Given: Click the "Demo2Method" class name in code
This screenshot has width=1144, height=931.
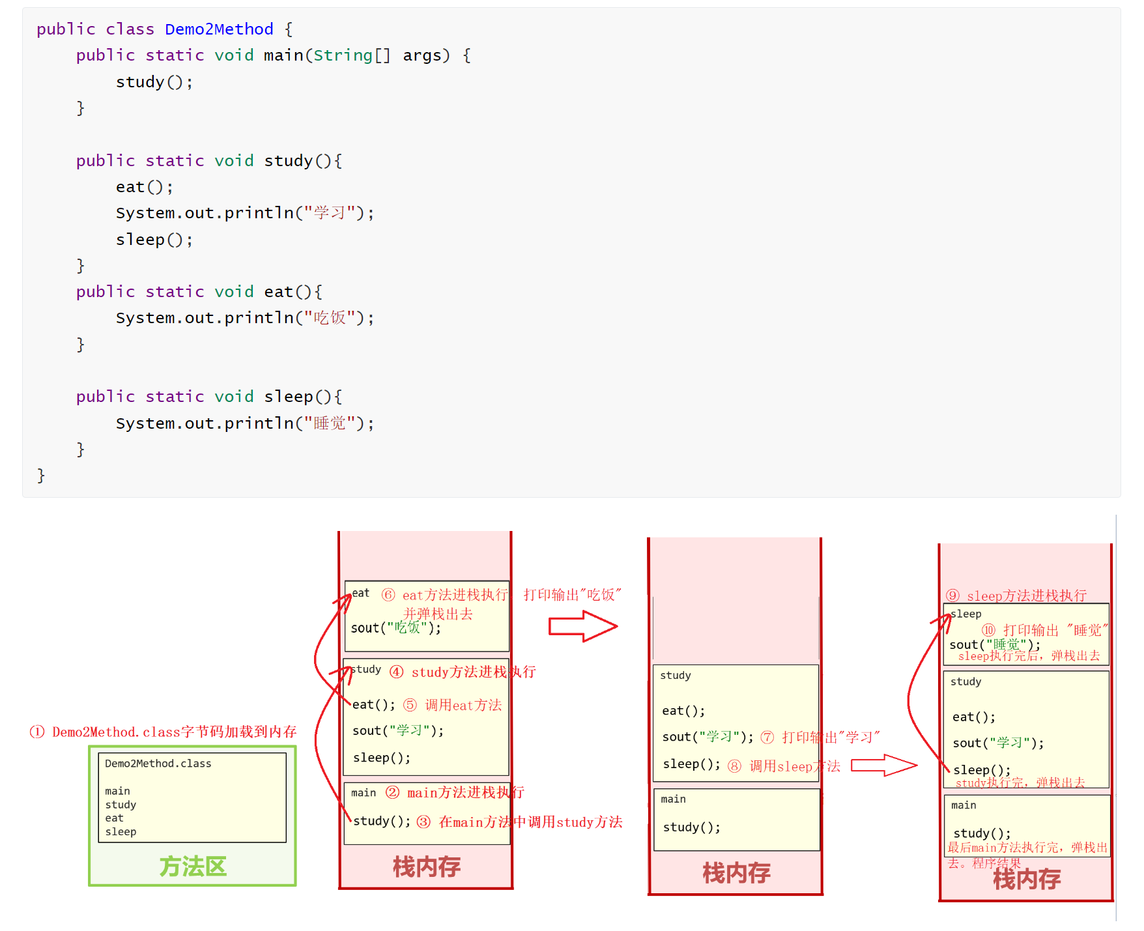Looking at the screenshot, I should (219, 29).
